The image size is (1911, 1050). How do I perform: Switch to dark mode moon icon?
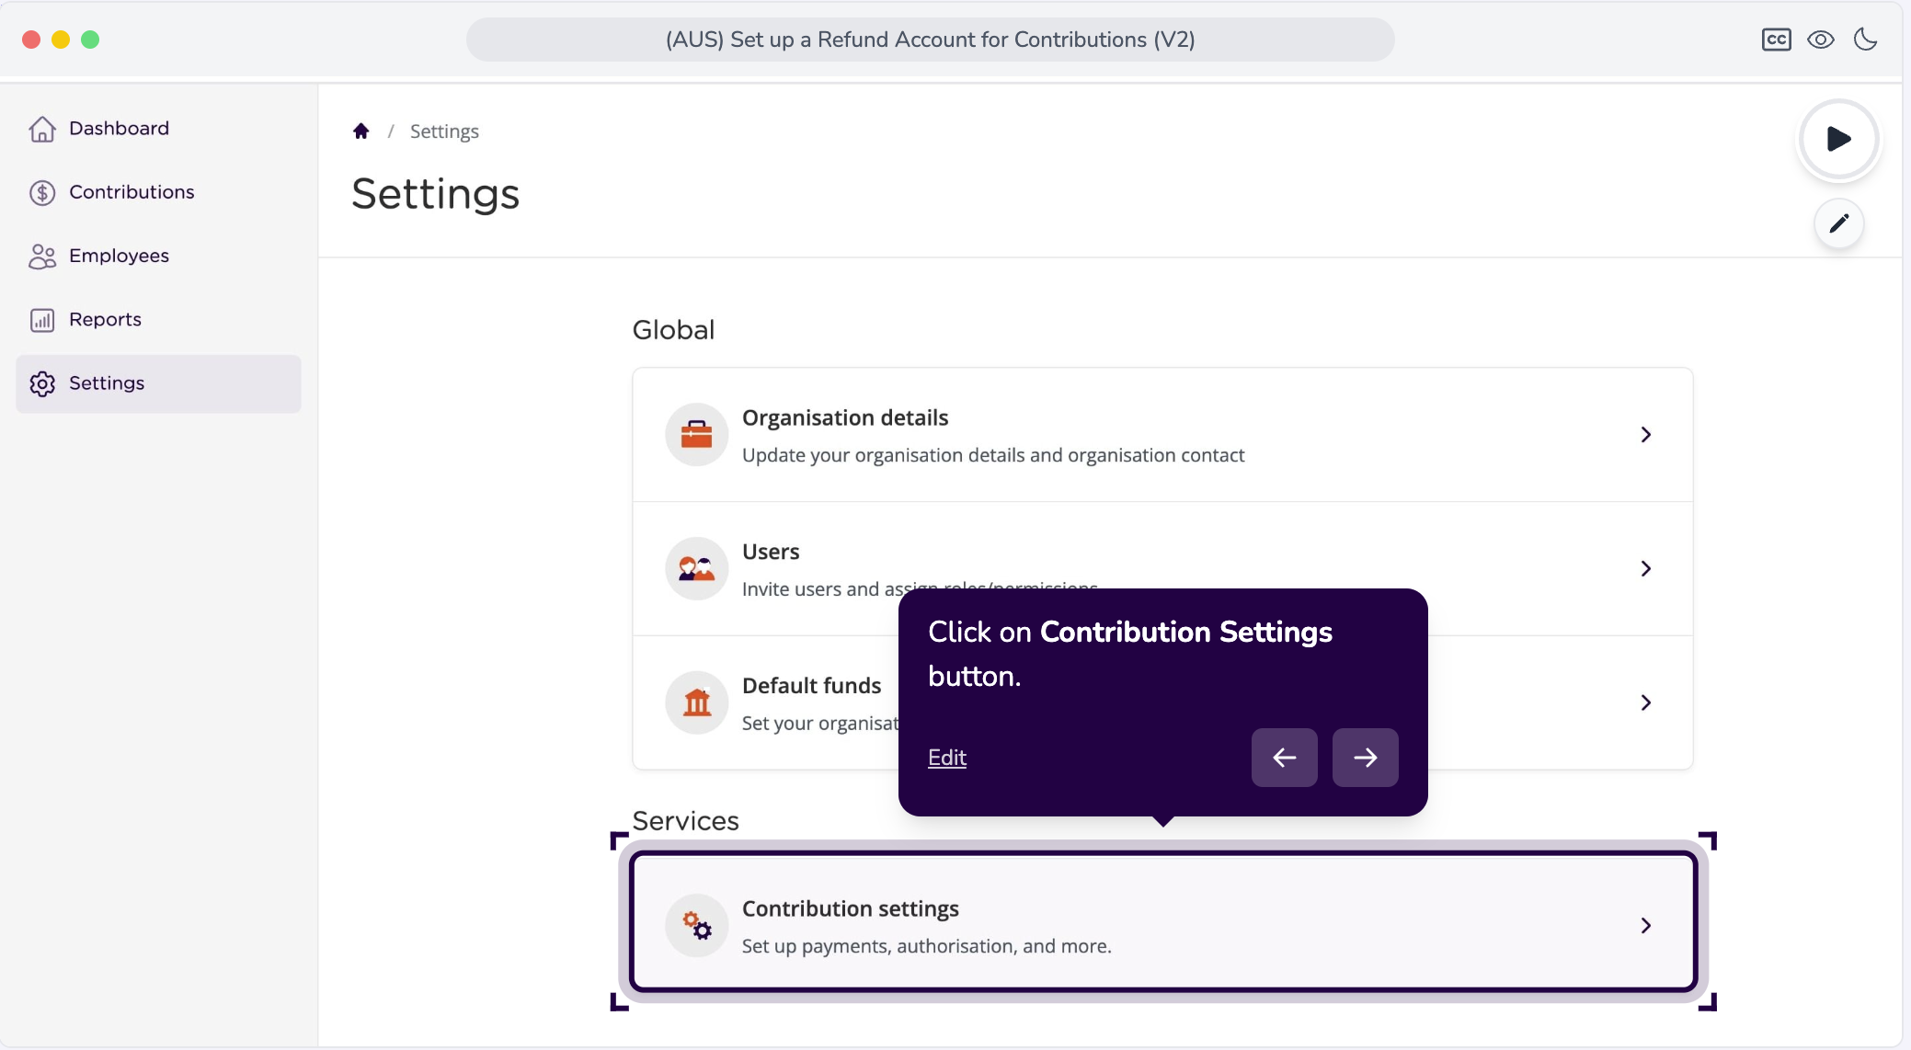[x=1866, y=40]
